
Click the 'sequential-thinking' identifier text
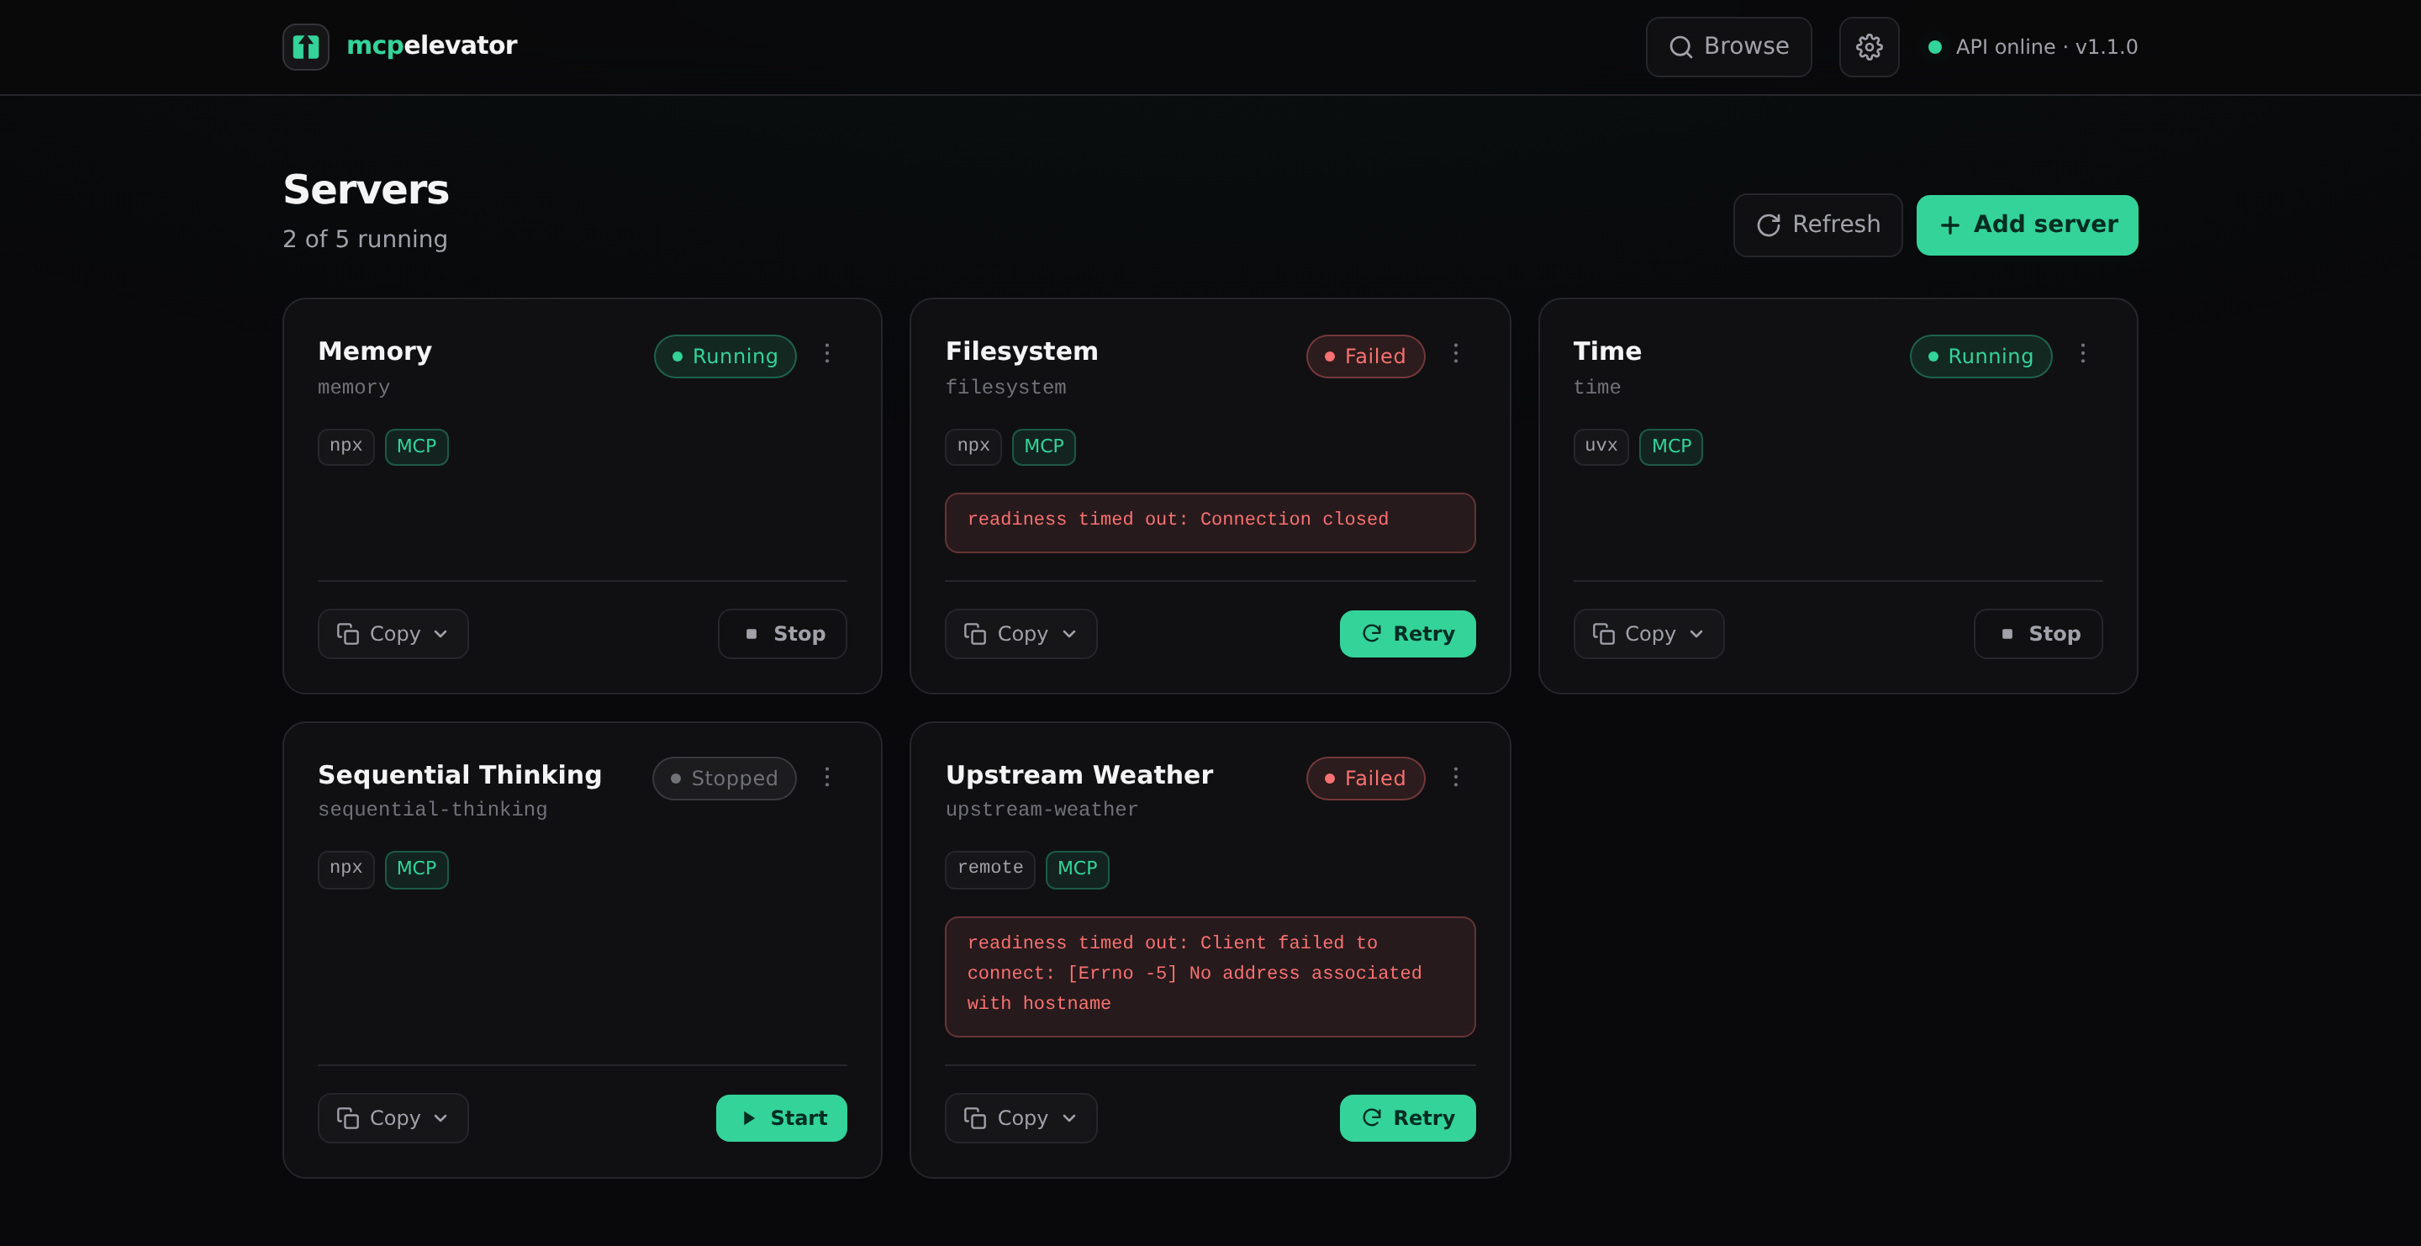pos(432,809)
